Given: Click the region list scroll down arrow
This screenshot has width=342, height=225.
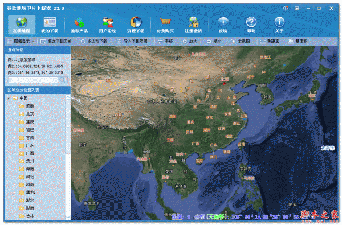Looking at the screenshot, I should (68, 217).
